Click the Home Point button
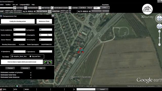Image resolution: width=162 pixels, height=91 pixels. [x=56, y=11]
